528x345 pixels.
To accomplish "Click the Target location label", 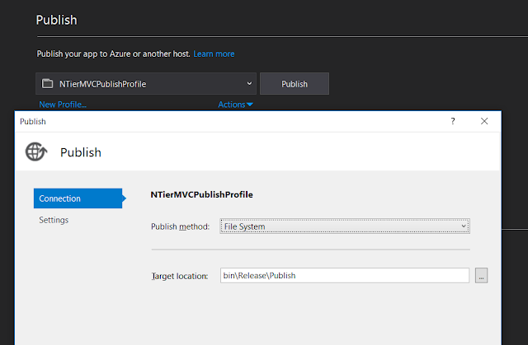I will (x=180, y=276).
